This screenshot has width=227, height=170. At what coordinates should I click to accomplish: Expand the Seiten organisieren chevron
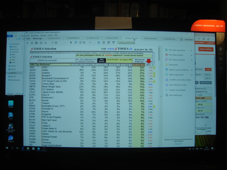192,75
